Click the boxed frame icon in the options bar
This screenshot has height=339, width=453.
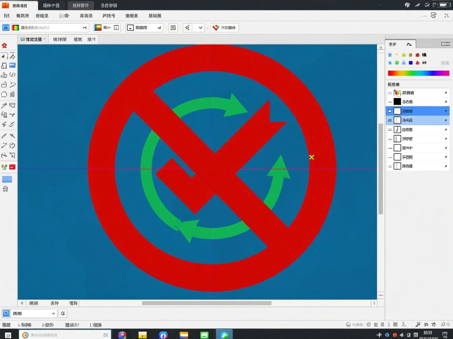coord(173,27)
